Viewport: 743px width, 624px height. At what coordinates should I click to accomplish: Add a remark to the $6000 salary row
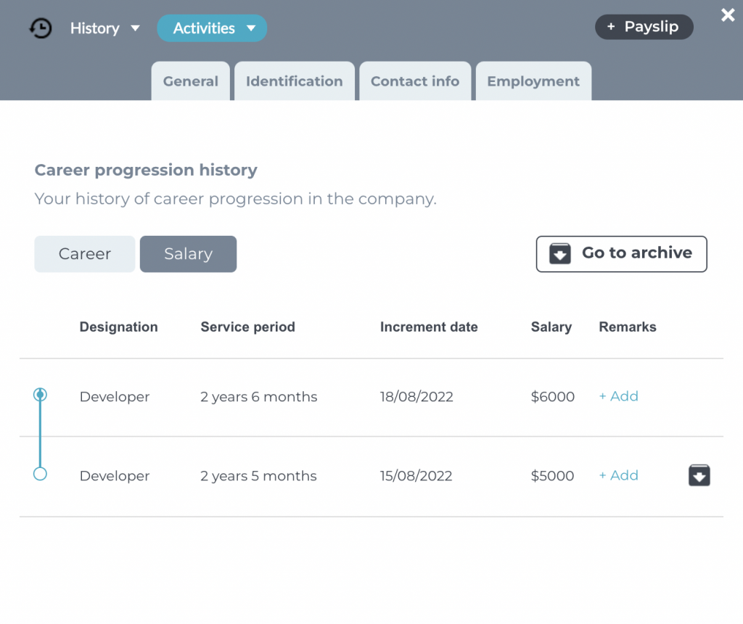click(x=618, y=396)
